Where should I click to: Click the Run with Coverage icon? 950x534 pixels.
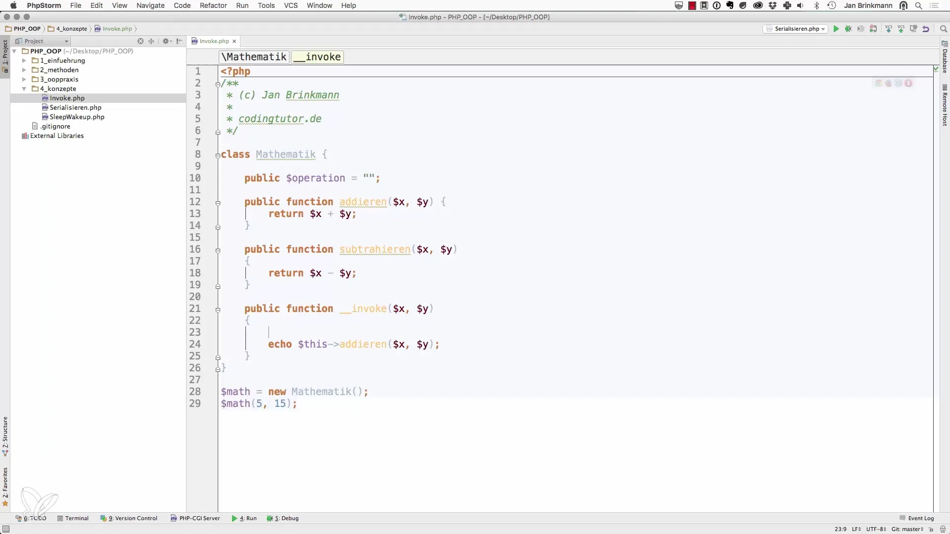point(861,29)
